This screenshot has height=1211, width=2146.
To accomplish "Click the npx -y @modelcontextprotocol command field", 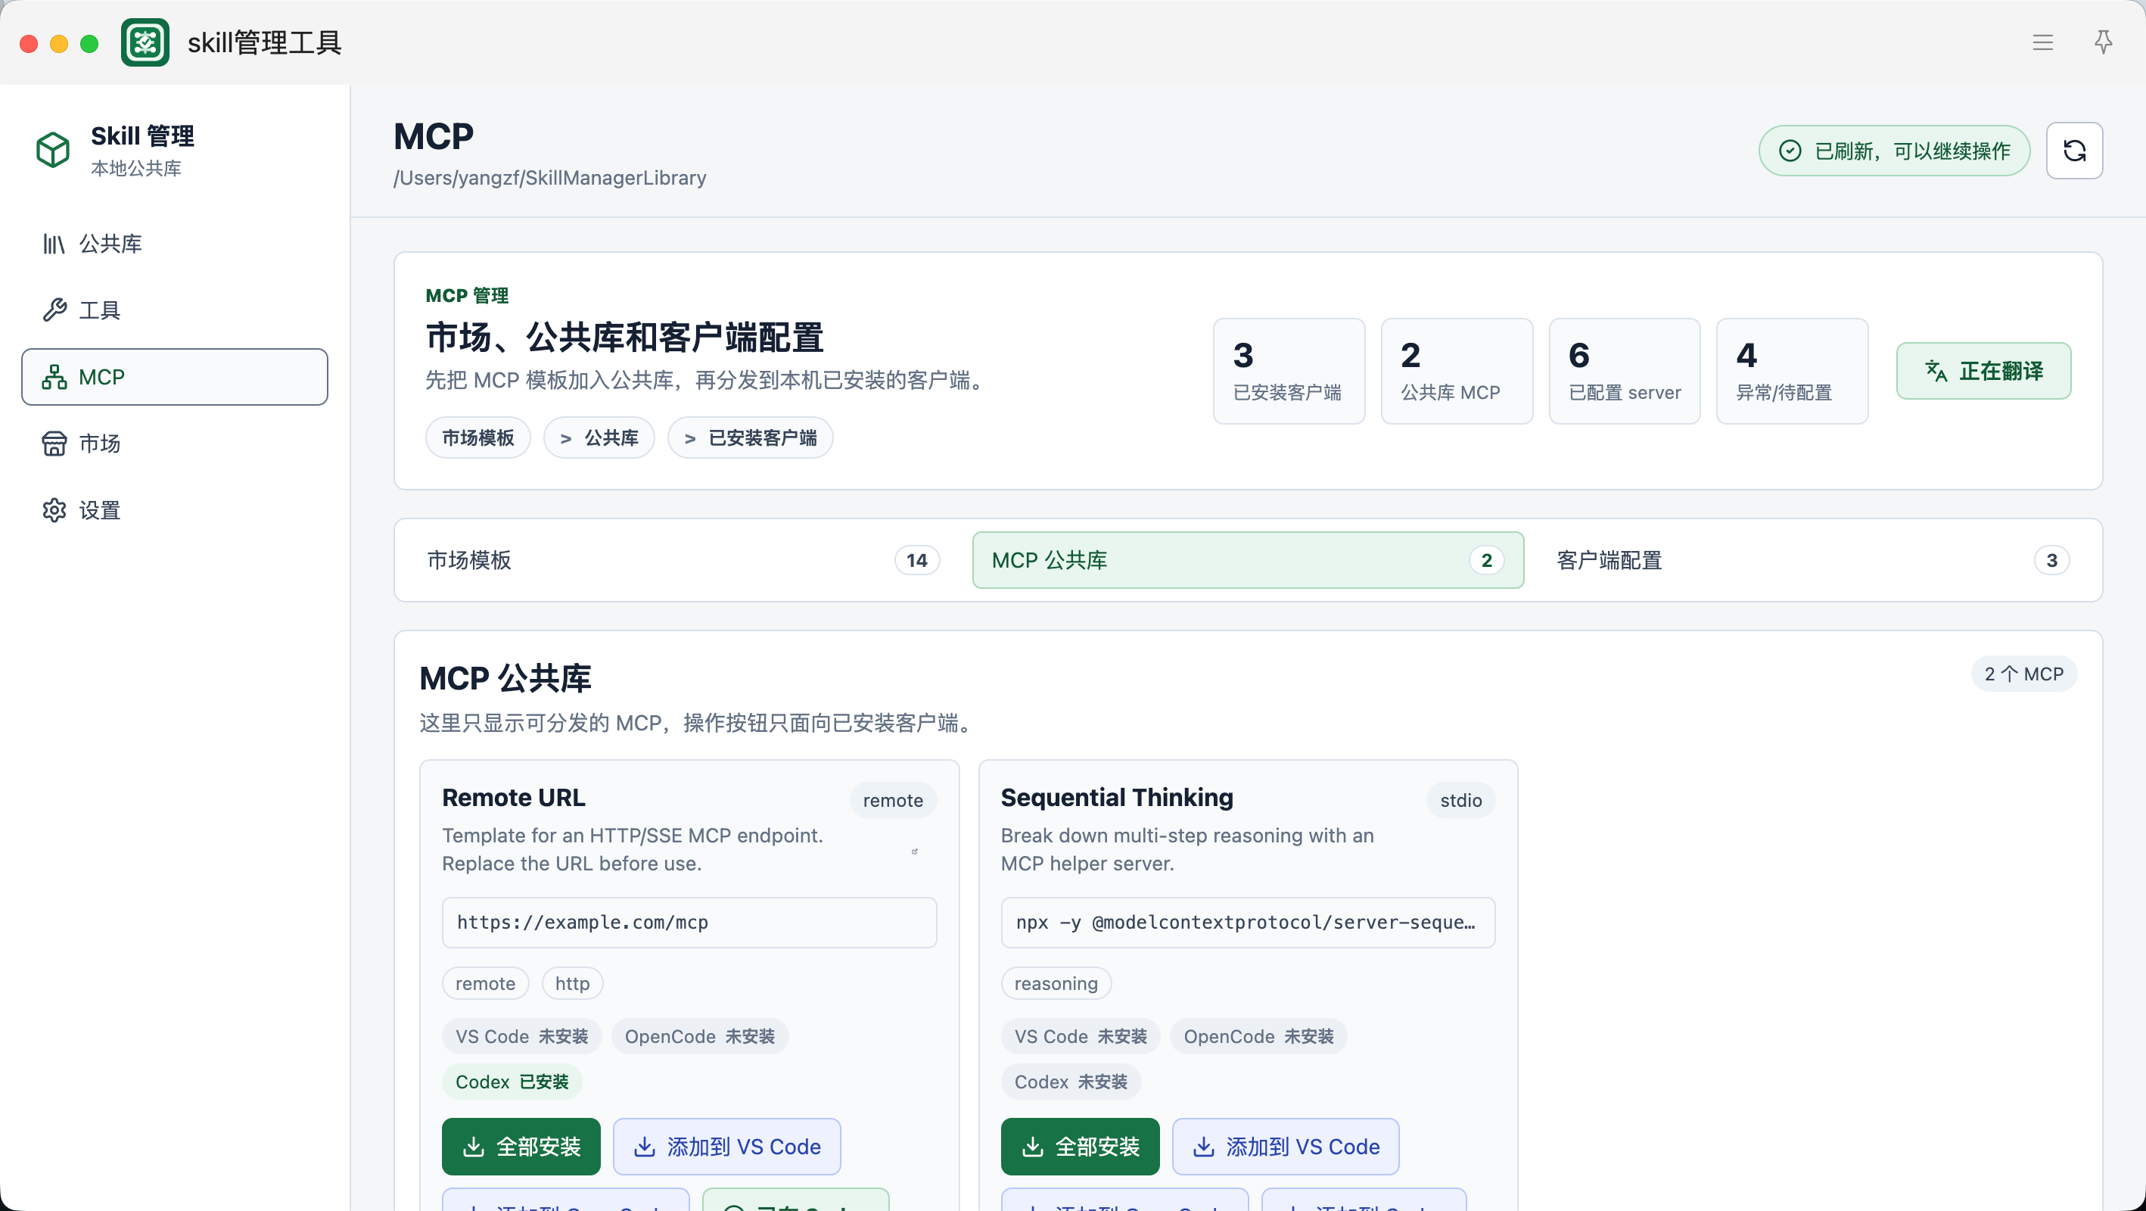I will [1248, 923].
